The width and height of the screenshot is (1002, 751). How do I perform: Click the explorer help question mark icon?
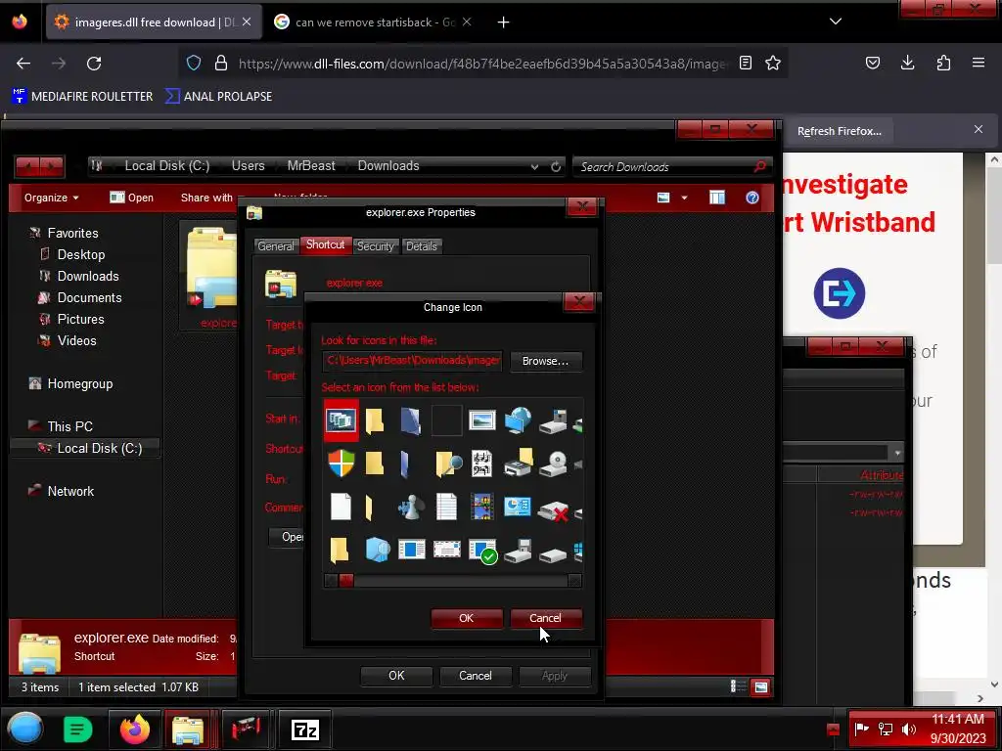[752, 198]
